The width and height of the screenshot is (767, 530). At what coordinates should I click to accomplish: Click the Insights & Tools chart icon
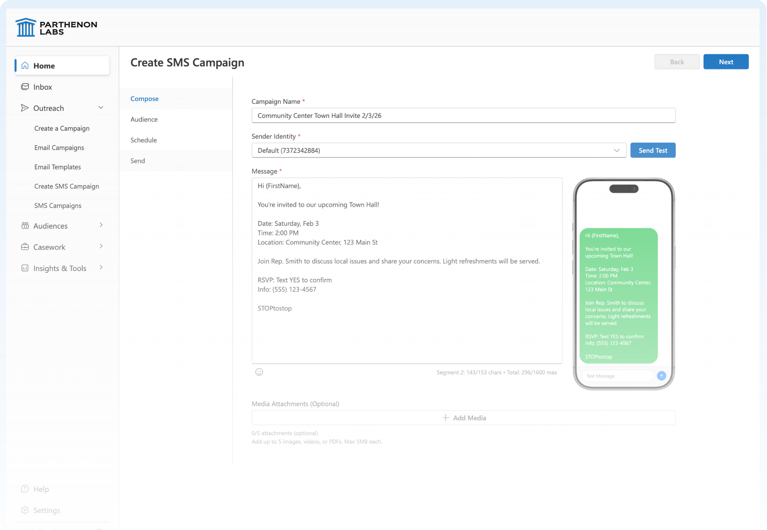25,268
